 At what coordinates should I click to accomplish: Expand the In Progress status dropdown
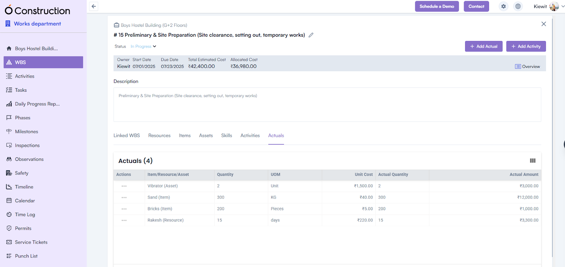tap(143, 47)
